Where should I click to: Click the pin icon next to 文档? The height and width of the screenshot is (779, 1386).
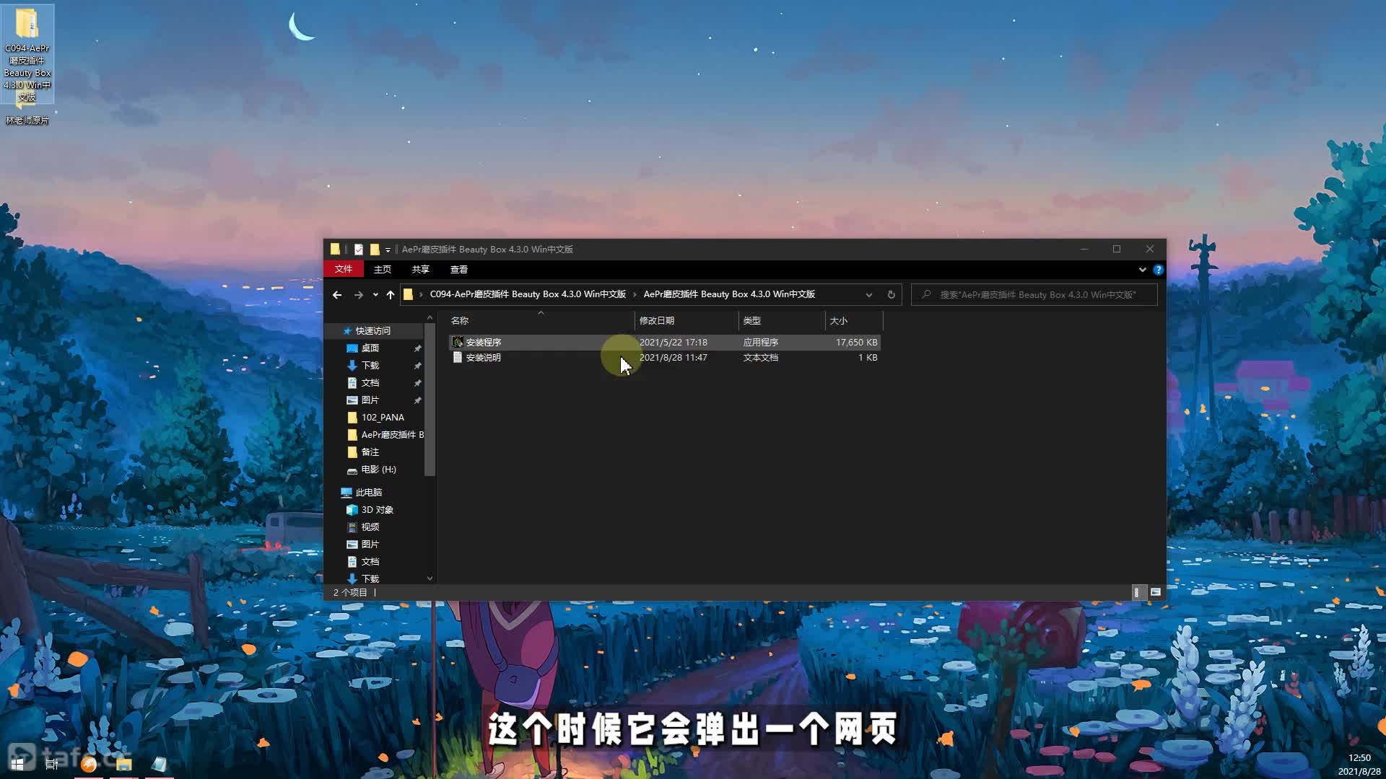(x=417, y=382)
